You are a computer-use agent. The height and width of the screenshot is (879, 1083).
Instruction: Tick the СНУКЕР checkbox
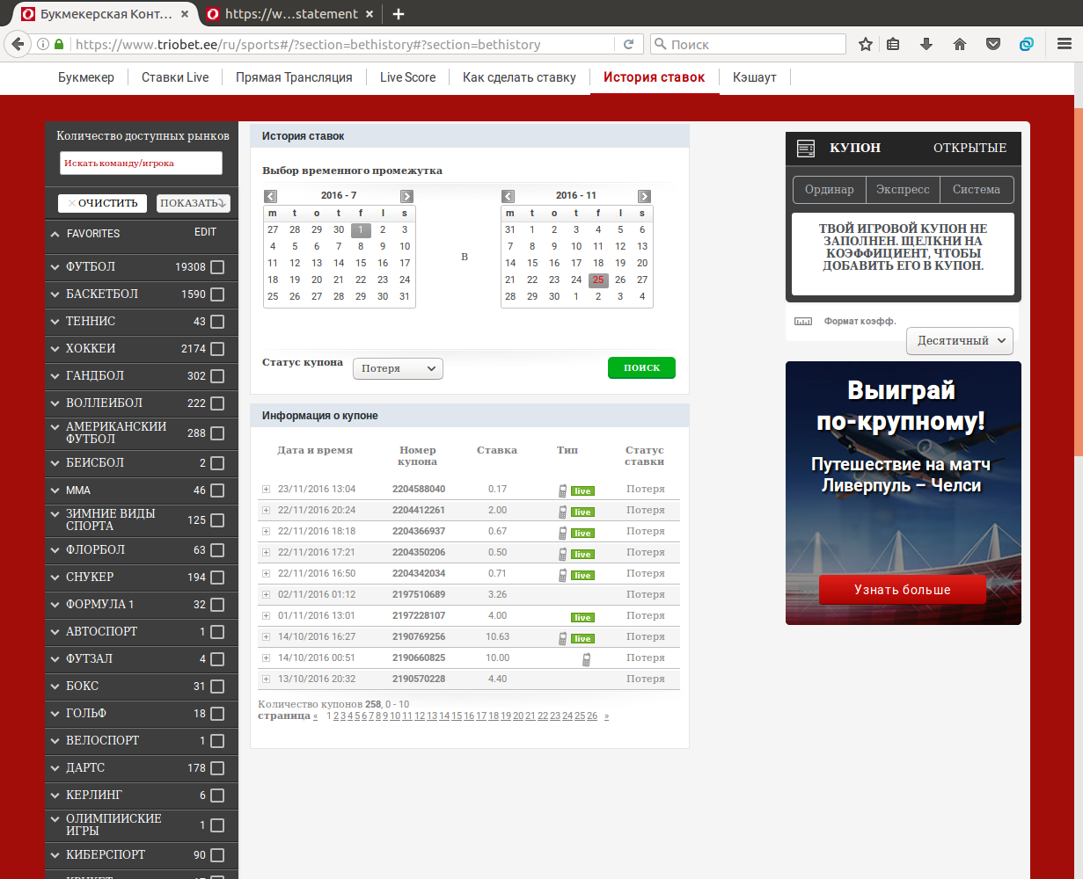(x=217, y=578)
